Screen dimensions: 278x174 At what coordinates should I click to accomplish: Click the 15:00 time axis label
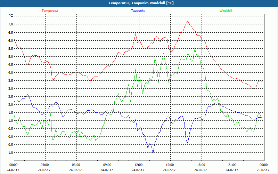click(x=170, y=165)
